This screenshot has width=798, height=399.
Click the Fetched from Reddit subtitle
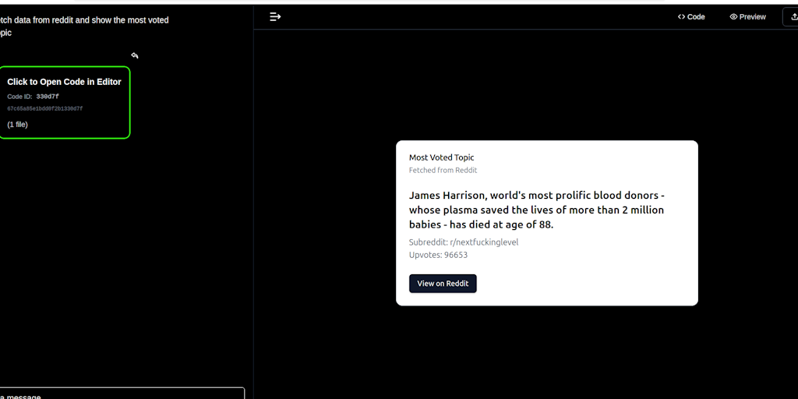tap(443, 171)
